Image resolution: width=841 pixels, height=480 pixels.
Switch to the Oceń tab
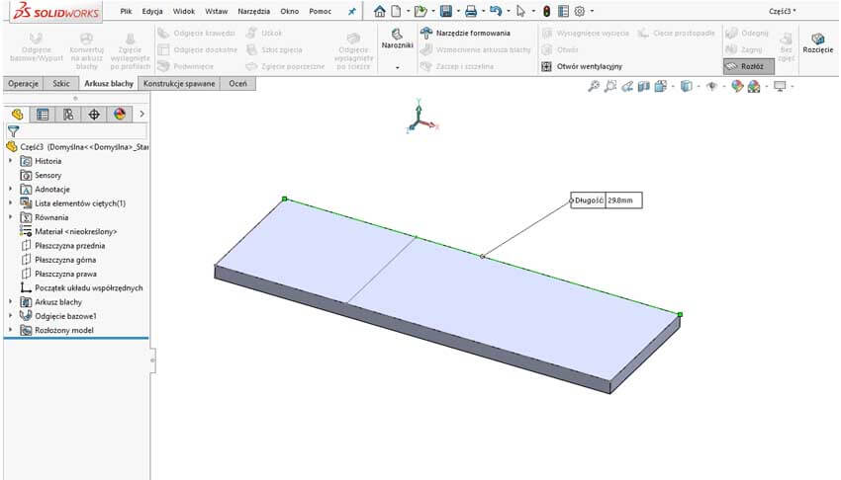(x=238, y=84)
